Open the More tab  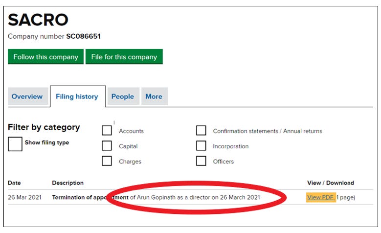tap(155, 96)
